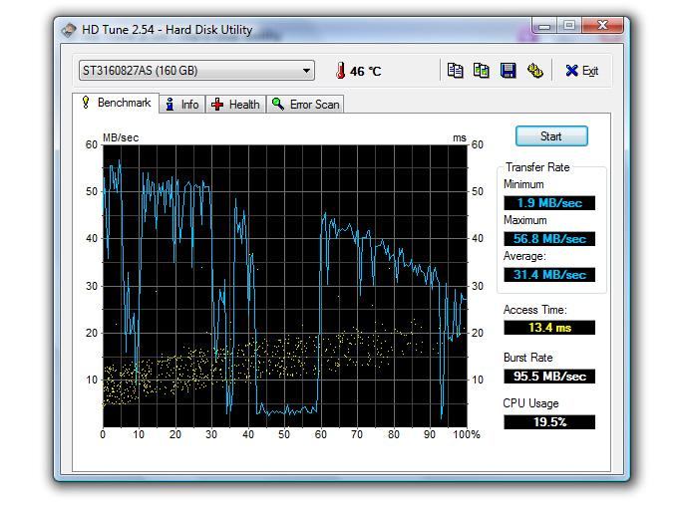Open the ST3160827AS drive selection dropdown

click(x=196, y=71)
